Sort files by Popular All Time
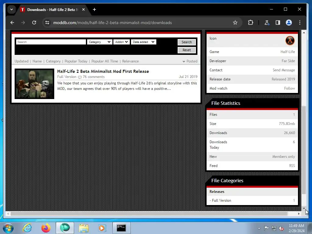 (105, 61)
